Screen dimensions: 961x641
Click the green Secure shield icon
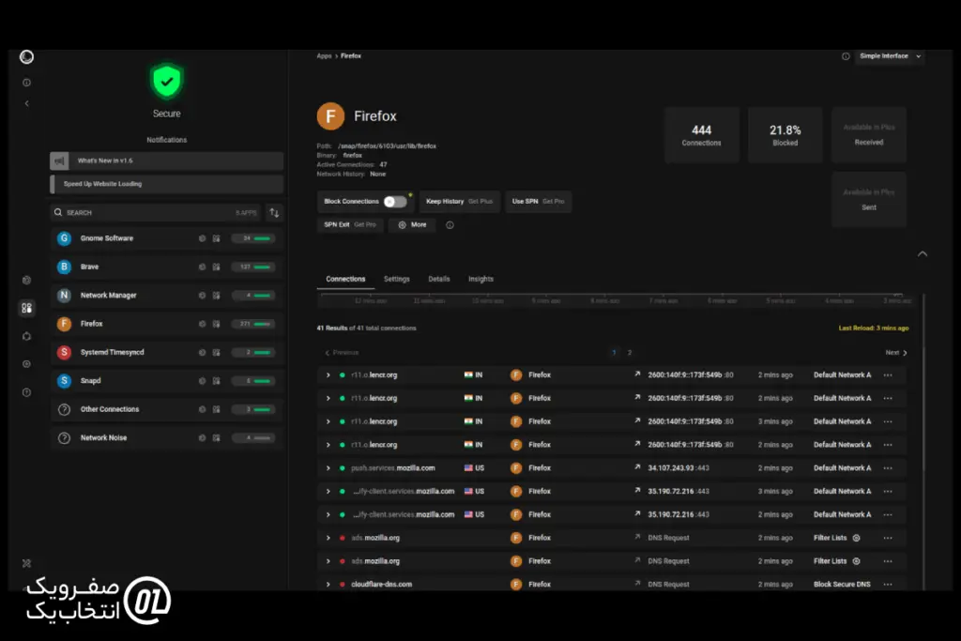[166, 81]
